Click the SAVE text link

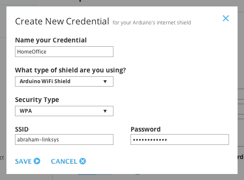(24, 161)
